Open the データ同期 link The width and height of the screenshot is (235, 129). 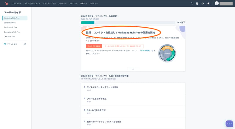point(145,51)
